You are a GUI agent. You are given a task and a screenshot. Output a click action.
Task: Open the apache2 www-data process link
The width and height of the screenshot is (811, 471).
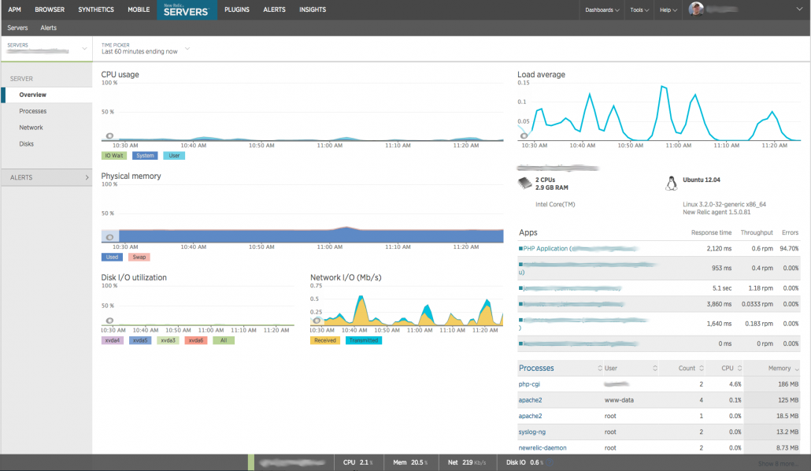pyautogui.click(x=530, y=400)
